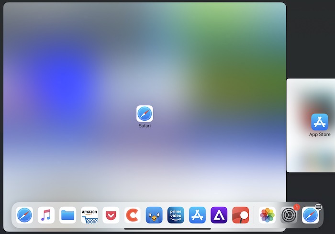Tap the "App Store" label on the side card
The width and height of the screenshot is (335, 234).
[x=320, y=134]
